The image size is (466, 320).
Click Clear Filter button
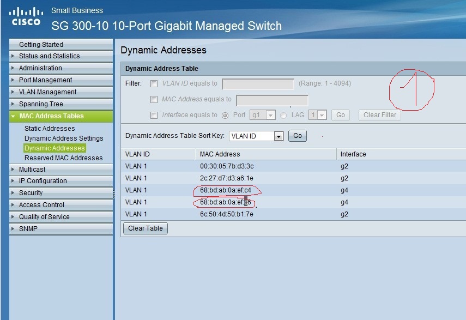click(380, 115)
